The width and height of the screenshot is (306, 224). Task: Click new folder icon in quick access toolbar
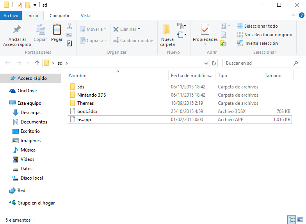click(28, 5)
